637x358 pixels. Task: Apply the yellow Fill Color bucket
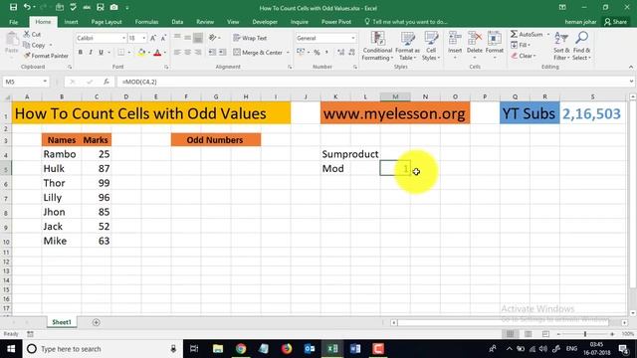(141, 53)
